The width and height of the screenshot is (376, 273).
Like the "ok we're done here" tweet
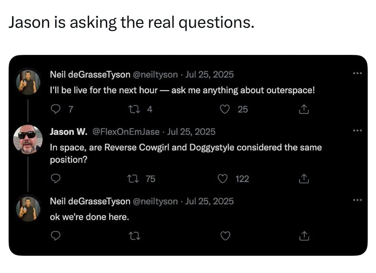[x=226, y=236]
